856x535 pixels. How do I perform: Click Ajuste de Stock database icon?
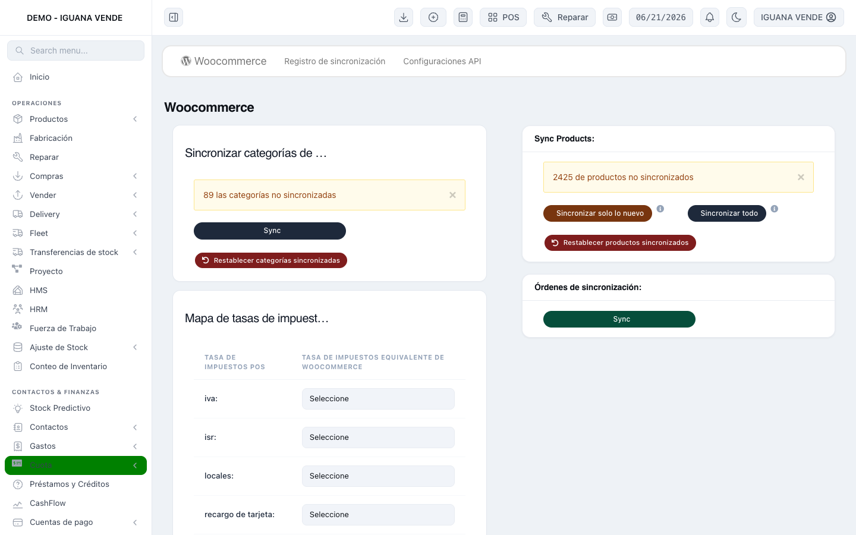(18, 347)
